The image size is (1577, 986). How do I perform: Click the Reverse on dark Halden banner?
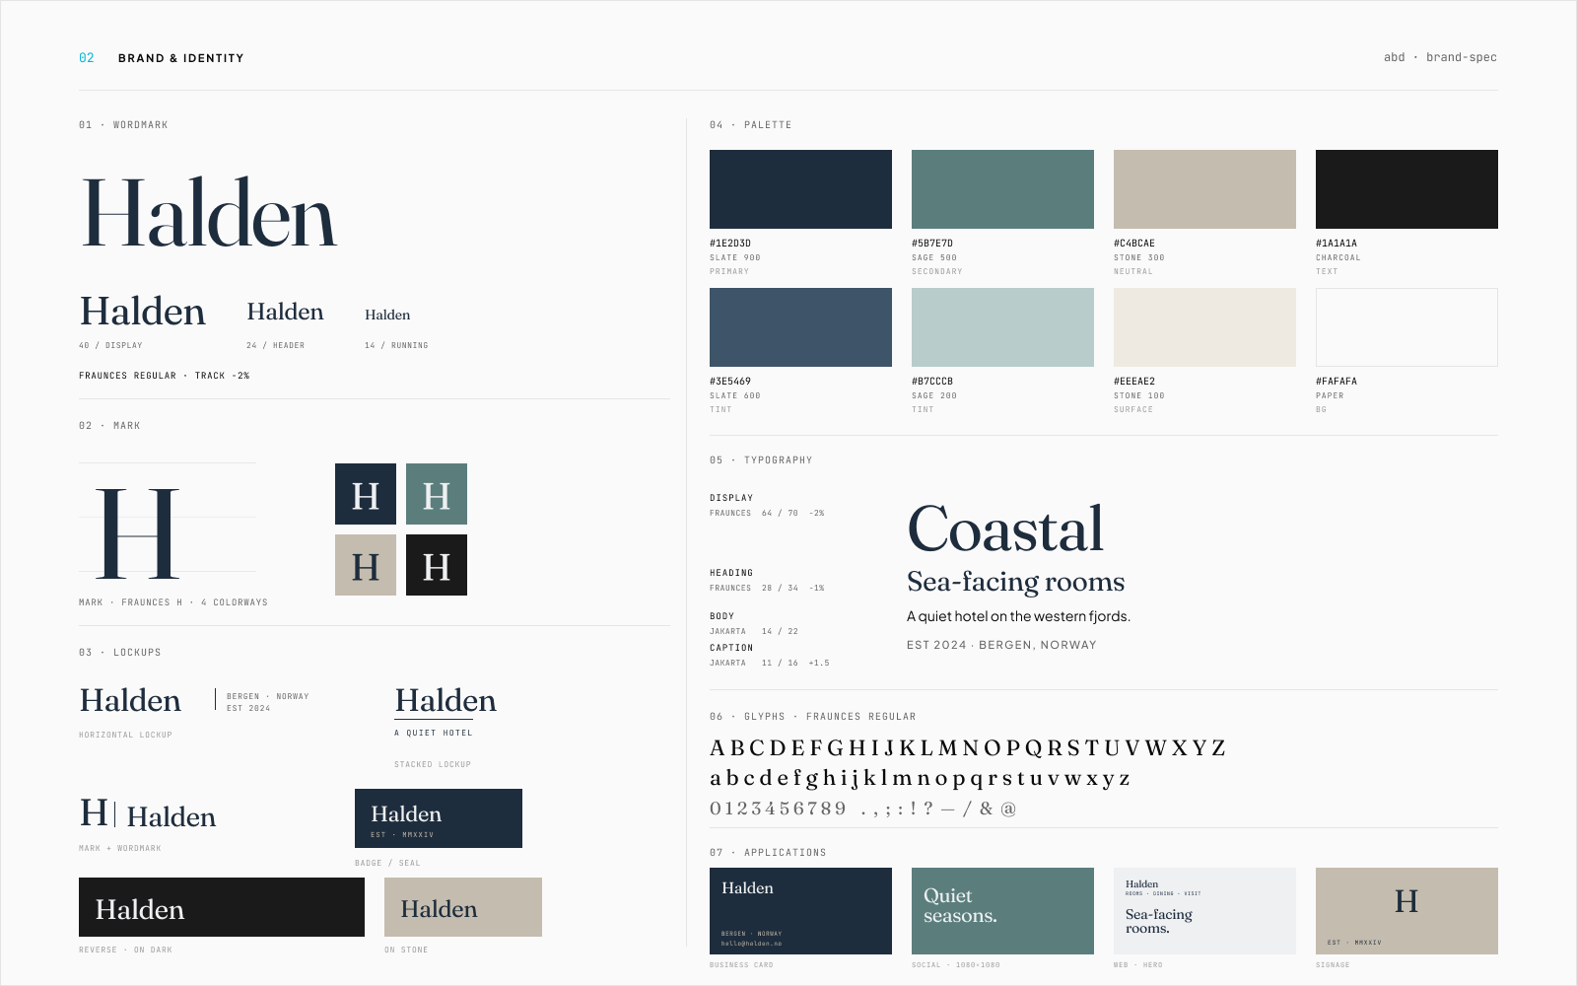coord(222,907)
